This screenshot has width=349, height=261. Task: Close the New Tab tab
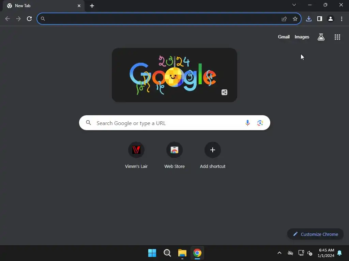click(79, 6)
